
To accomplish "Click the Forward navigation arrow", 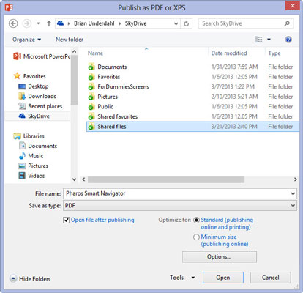I will point(27,23).
